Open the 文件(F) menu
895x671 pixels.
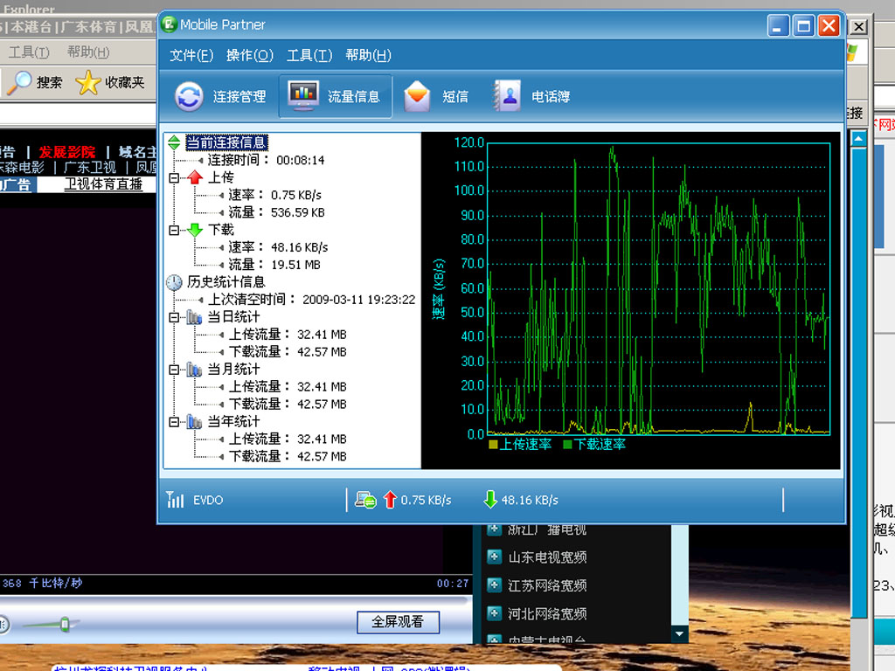tap(191, 55)
